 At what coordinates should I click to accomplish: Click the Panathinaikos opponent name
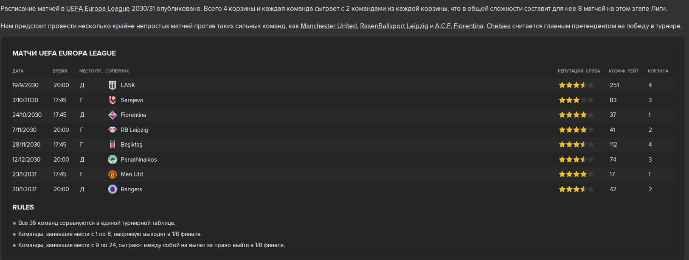click(139, 159)
